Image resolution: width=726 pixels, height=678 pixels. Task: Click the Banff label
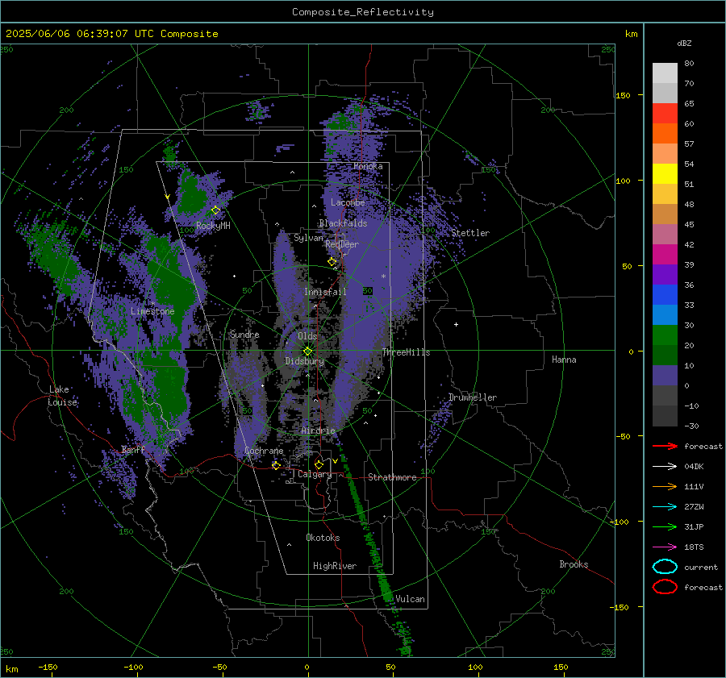click(133, 449)
